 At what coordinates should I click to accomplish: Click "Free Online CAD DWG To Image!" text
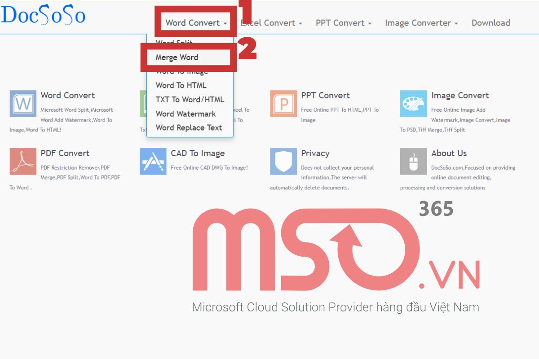(x=209, y=168)
